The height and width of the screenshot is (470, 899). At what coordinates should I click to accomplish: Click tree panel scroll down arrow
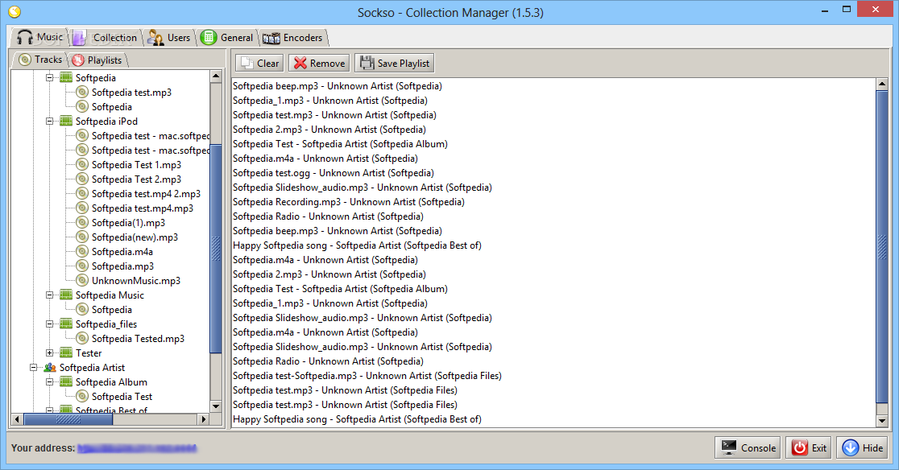click(x=216, y=406)
